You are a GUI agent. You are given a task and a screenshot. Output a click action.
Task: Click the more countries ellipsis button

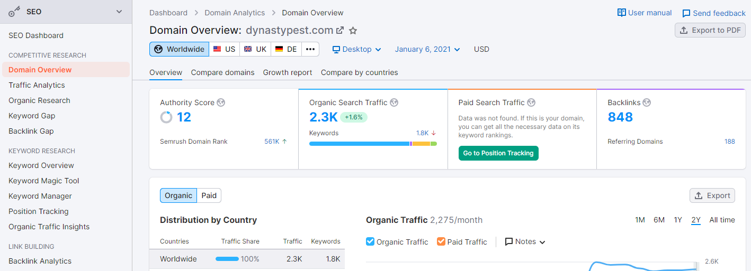click(310, 49)
